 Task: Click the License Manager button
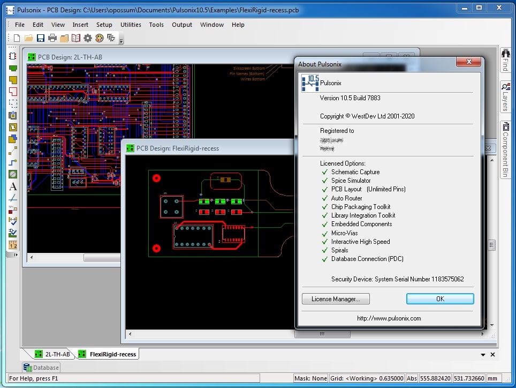336,299
